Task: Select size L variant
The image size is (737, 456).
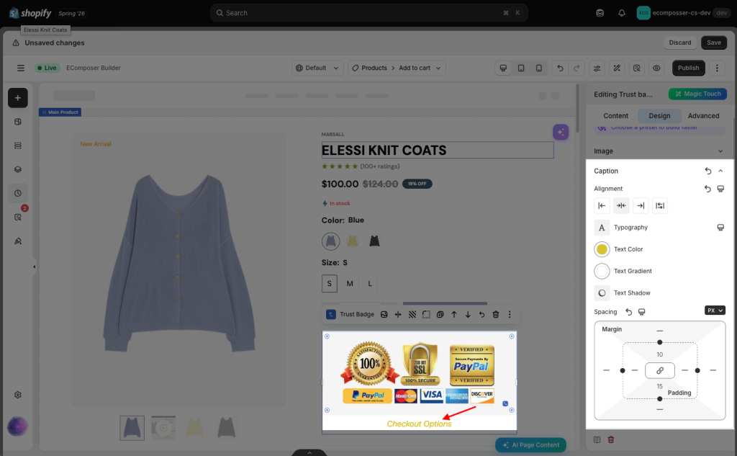Action: pos(370,283)
